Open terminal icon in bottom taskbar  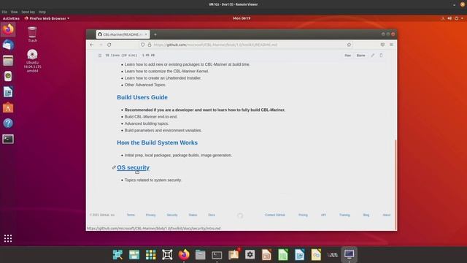point(217,255)
